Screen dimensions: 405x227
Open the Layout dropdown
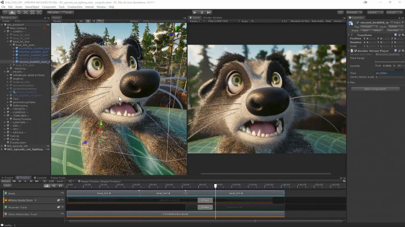(394, 12)
